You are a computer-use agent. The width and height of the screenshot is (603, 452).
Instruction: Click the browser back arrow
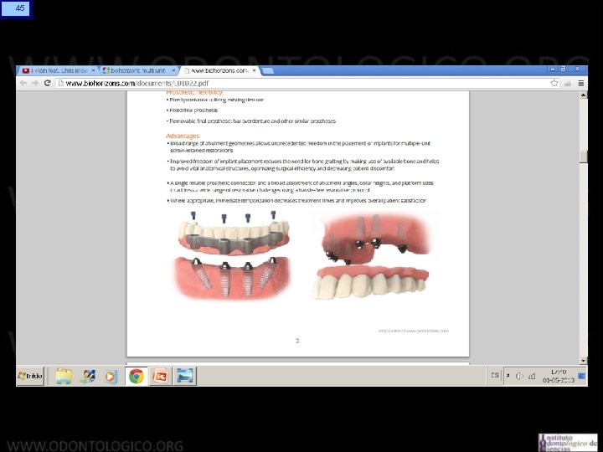tap(23, 83)
